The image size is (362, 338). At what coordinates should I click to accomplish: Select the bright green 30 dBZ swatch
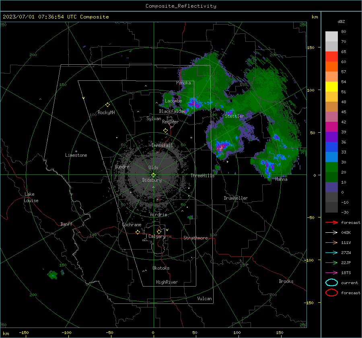point(331,167)
